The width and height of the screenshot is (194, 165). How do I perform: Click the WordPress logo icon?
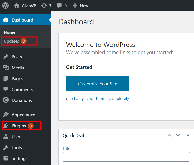point(5,6)
